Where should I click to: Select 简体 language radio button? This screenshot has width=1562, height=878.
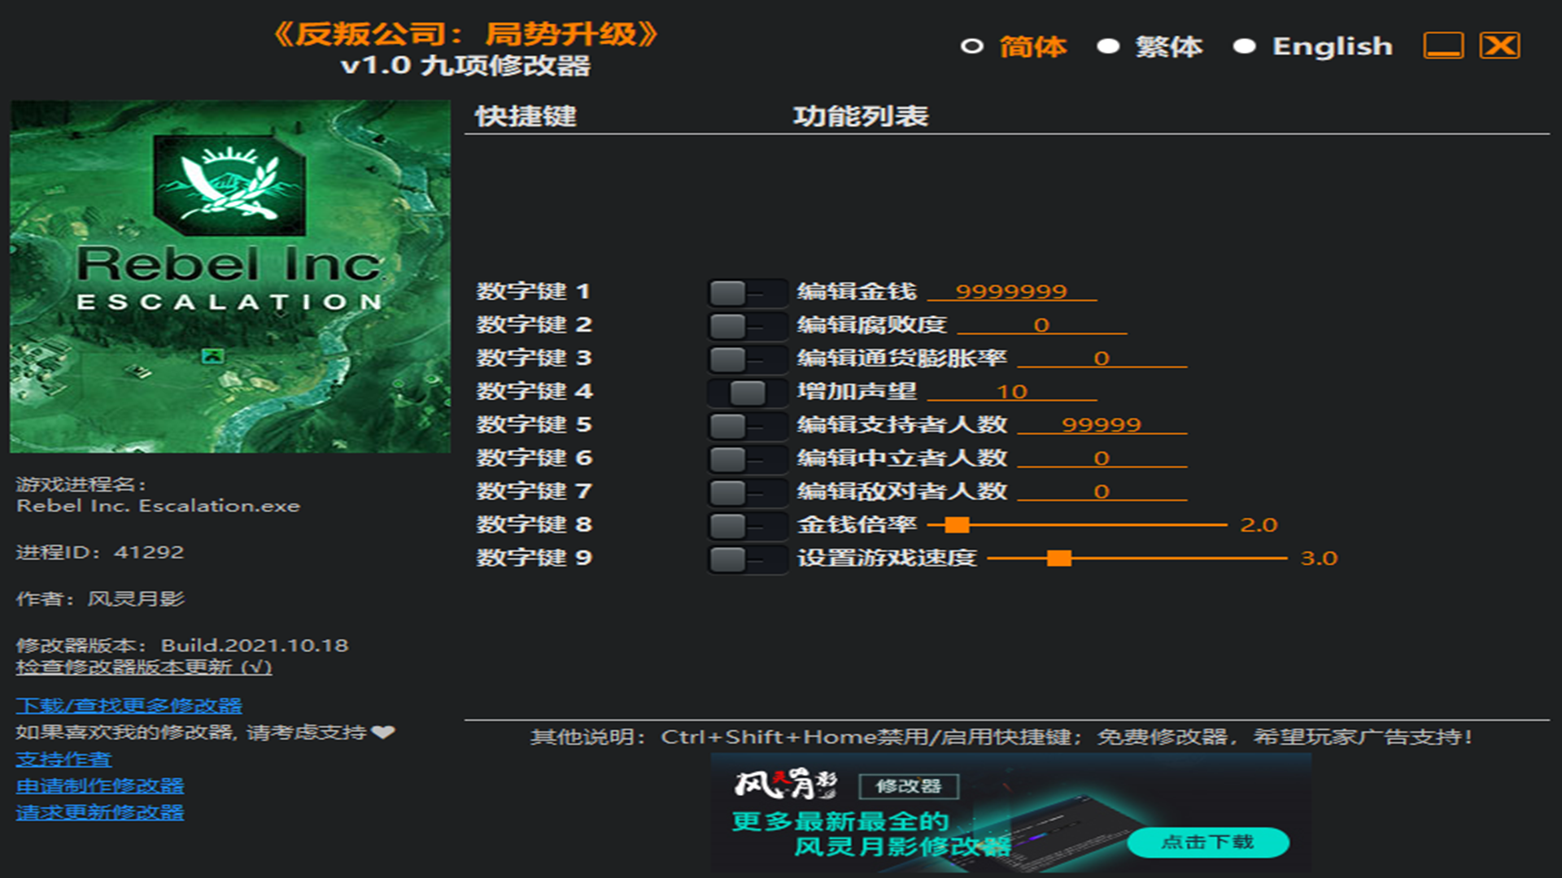point(972,46)
